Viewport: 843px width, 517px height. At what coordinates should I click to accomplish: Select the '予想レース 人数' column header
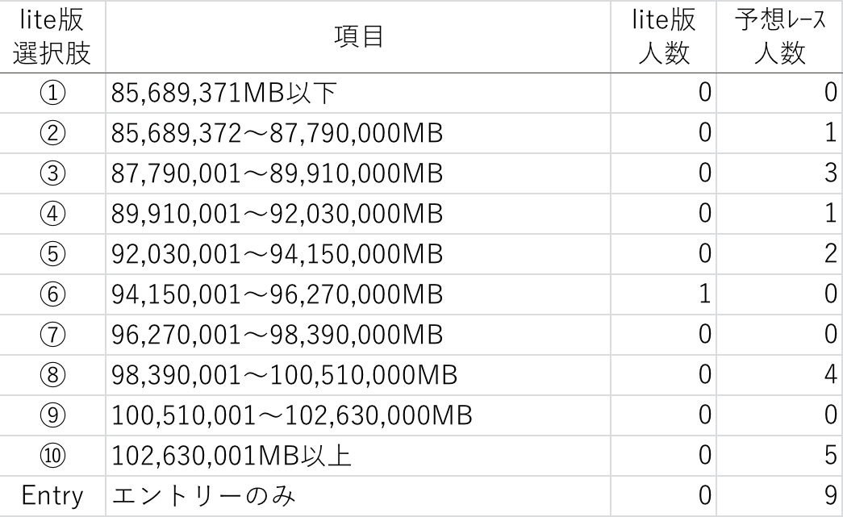pyautogui.click(x=780, y=37)
